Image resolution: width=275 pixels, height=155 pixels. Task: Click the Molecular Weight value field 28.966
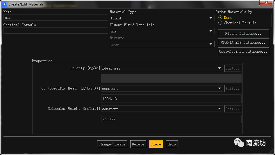(x=171, y=119)
